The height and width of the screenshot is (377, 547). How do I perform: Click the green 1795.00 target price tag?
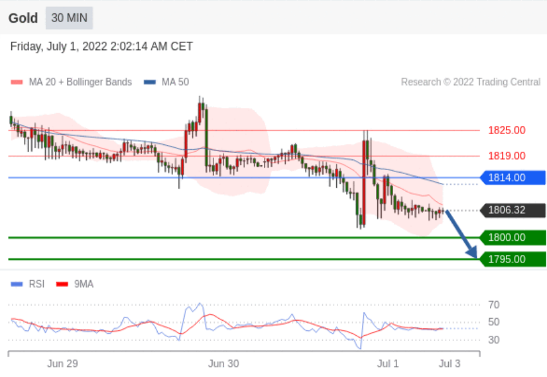pos(513,259)
